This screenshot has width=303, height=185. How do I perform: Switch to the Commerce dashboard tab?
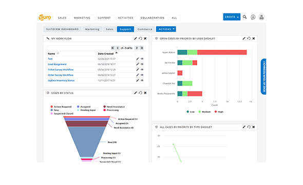145,29
